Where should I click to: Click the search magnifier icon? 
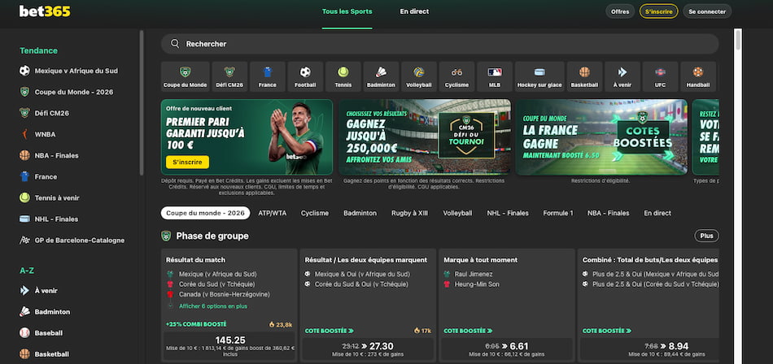(x=175, y=44)
